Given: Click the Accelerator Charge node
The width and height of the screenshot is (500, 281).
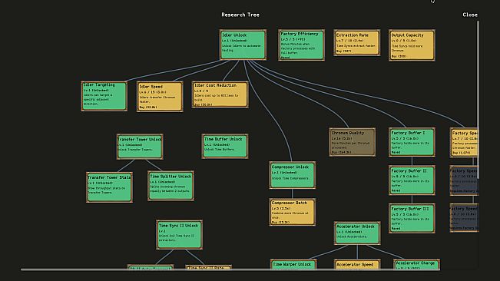Looking at the screenshot, I should pyautogui.click(x=416, y=264).
